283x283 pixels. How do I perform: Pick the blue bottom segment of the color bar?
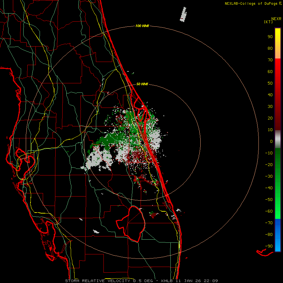(x=278, y=236)
